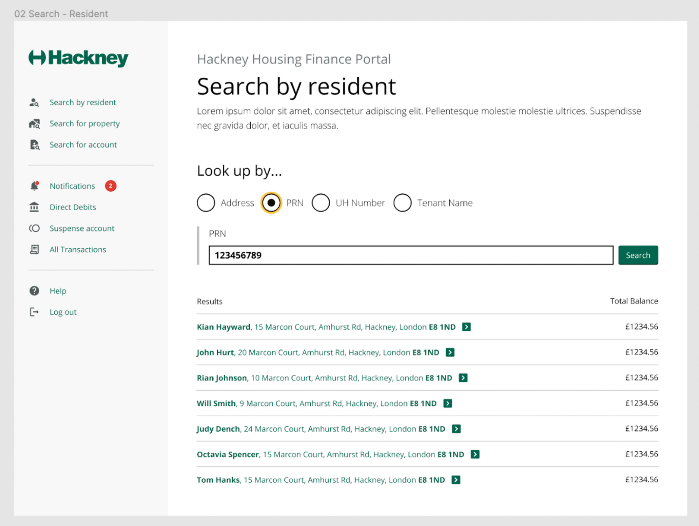Click balance £1234.56 for Kian Hayward
The image size is (699, 526).
642,327
